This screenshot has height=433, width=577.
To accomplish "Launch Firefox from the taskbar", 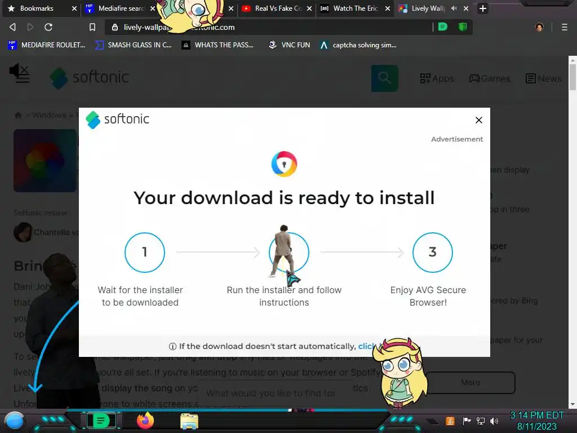I will click(x=145, y=421).
